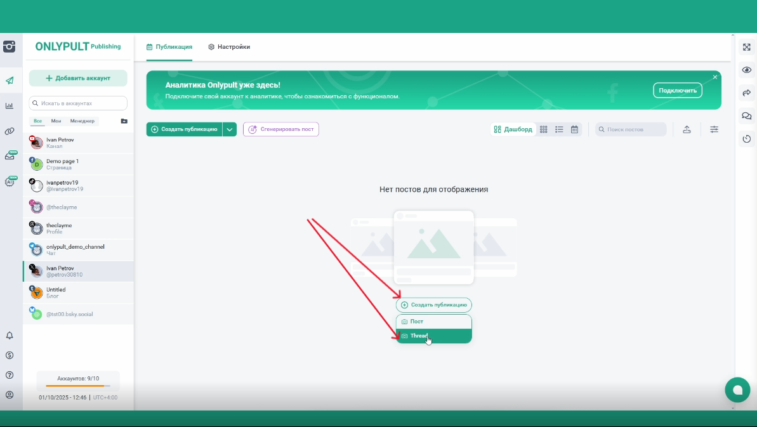Switch to calendar view of posts
This screenshot has width=757, height=427.
point(574,129)
